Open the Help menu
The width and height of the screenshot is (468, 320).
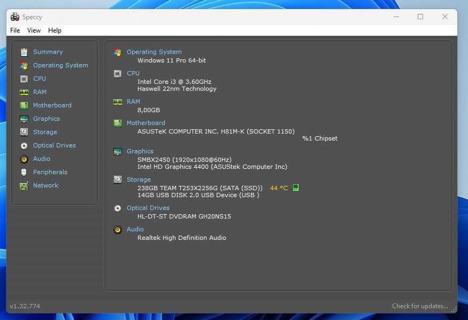55,30
